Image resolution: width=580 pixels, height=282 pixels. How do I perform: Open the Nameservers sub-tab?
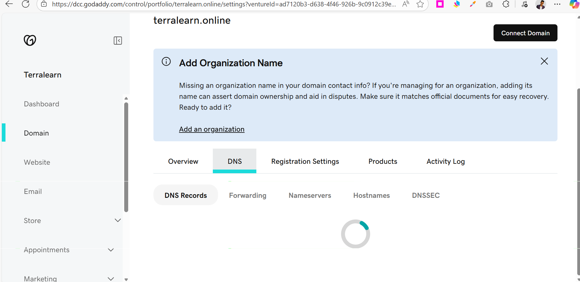[x=310, y=195]
